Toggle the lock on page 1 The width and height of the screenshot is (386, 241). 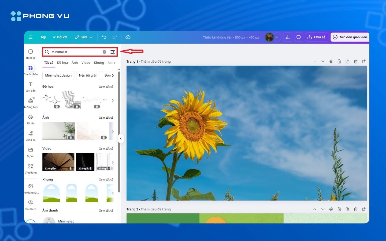coord(339,62)
